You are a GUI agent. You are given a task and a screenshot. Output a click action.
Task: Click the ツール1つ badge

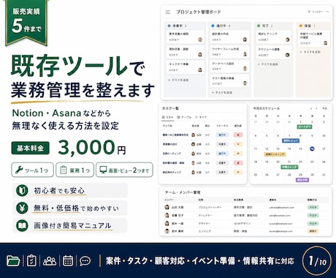point(32,170)
